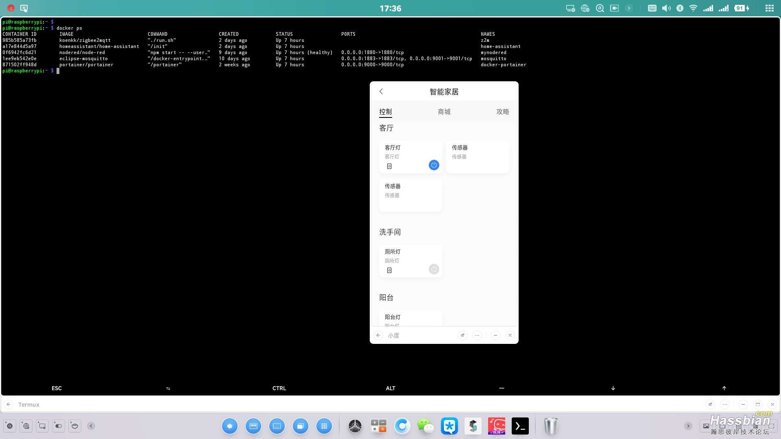Click the dock region capture icon

pyautogui.click(x=42, y=426)
